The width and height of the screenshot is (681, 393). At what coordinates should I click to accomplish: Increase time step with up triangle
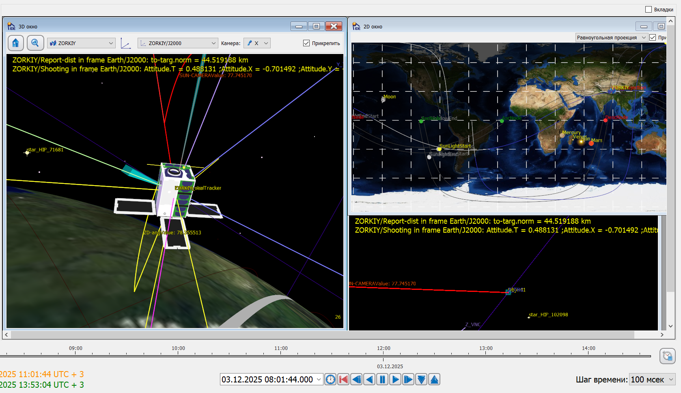click(x=434, y=380)
